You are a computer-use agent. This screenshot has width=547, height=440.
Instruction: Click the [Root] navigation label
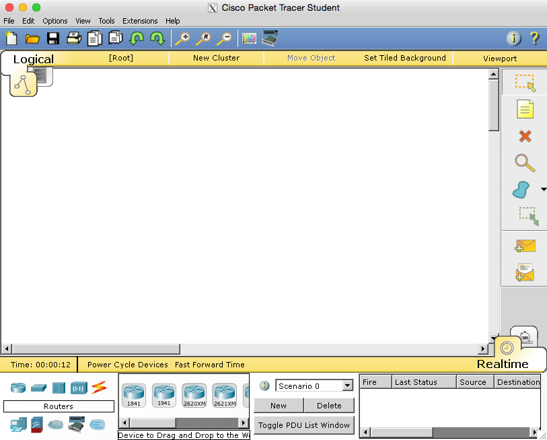coord(121,58)
